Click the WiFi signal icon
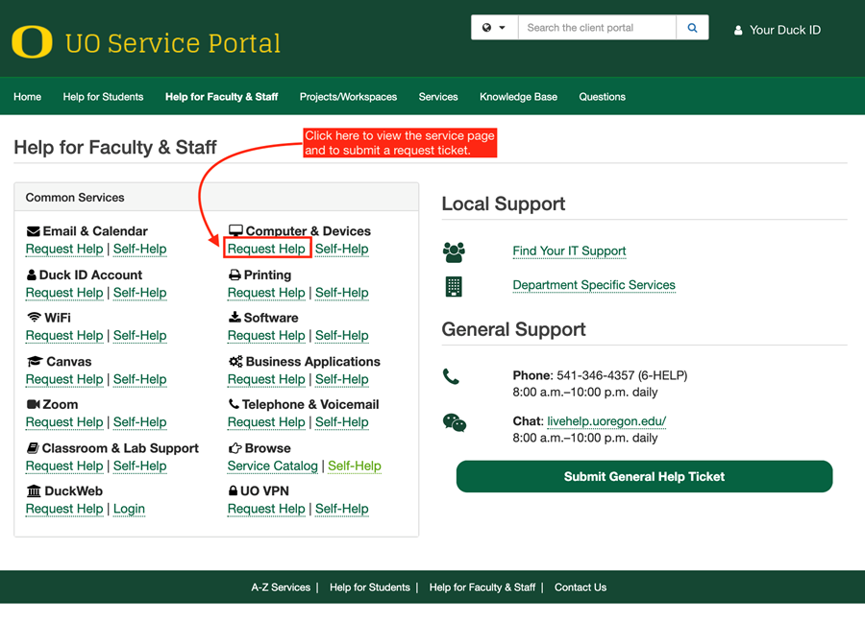Screen dimensions: 865x621 click(35, 318)
